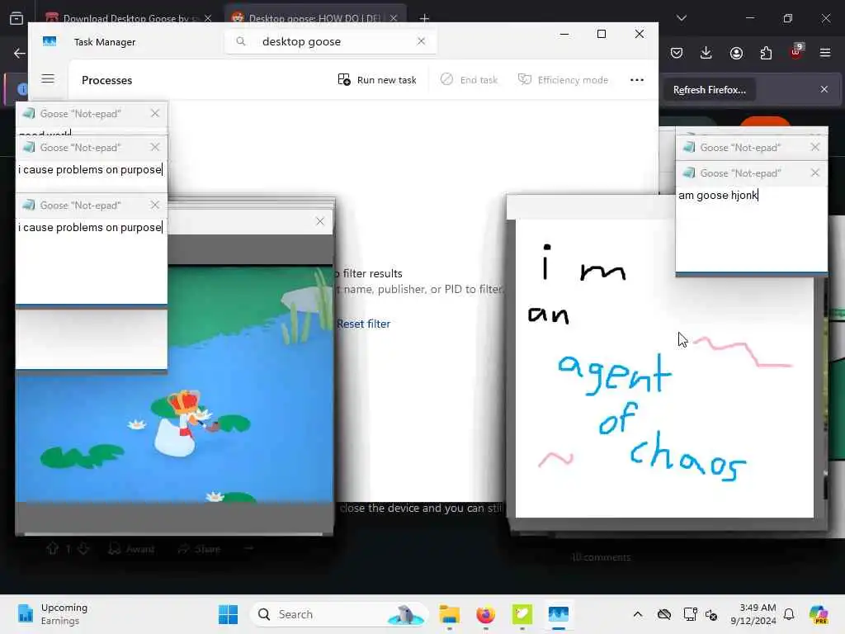Close the Not-epad window behind 'am goose hjonk'

pyautogui.click(x=814, y=147)
